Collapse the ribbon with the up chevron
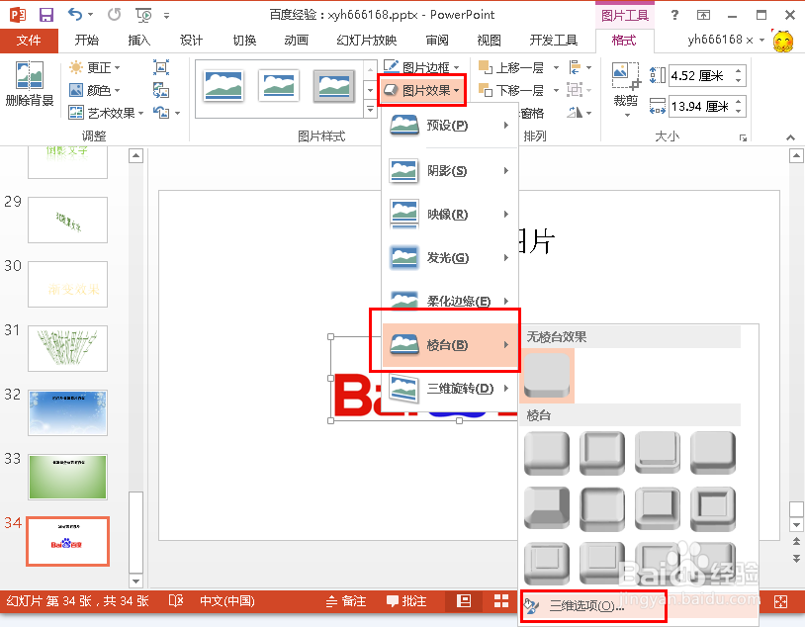805x627 pixels. [x=790, y=137]
